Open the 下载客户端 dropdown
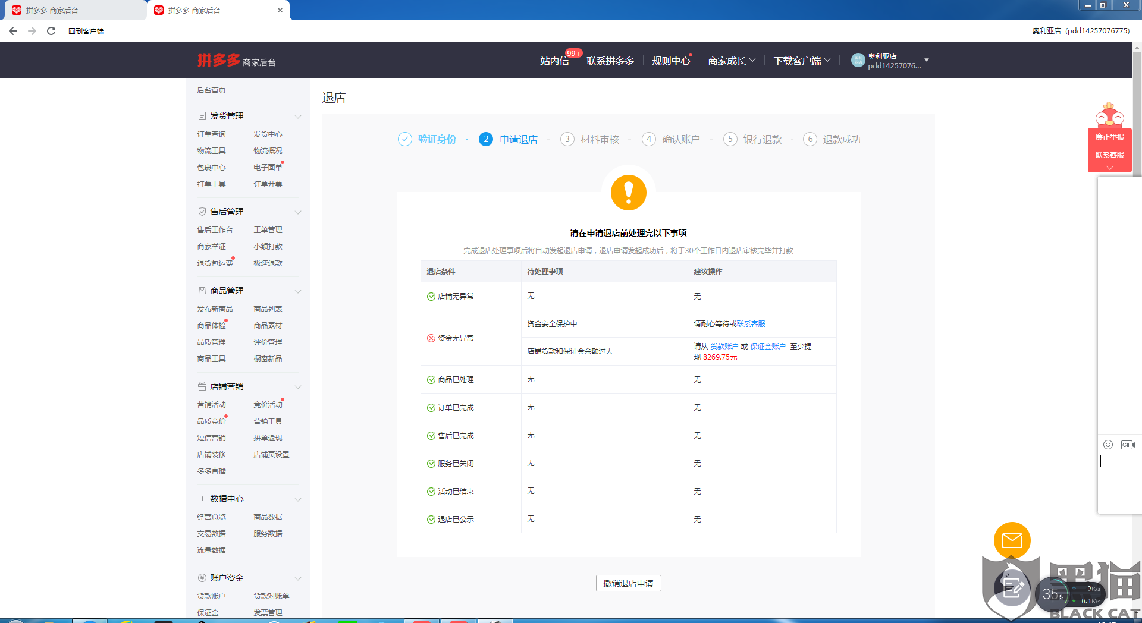Screen dimensions: 1142x623 point(802,61)
